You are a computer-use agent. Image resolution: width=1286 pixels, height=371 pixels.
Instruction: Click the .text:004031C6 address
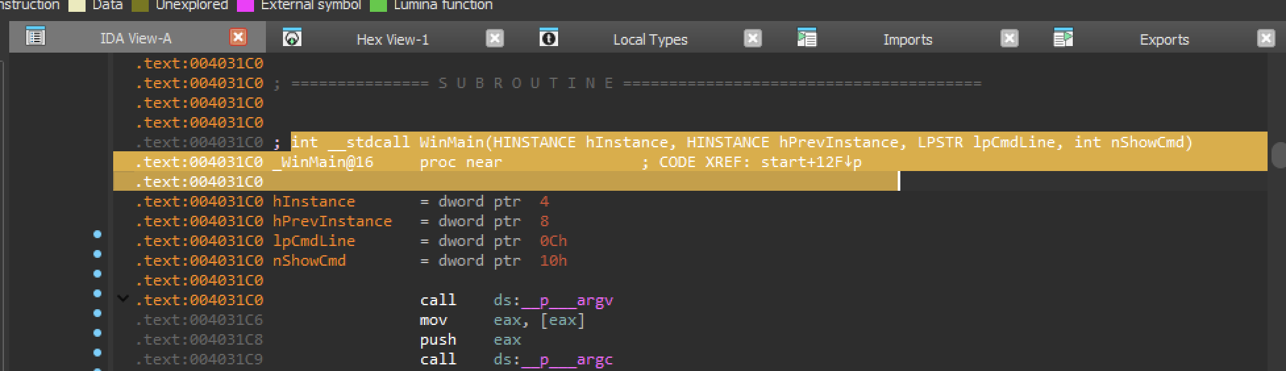pyautogui.click(x=199, y=320)
